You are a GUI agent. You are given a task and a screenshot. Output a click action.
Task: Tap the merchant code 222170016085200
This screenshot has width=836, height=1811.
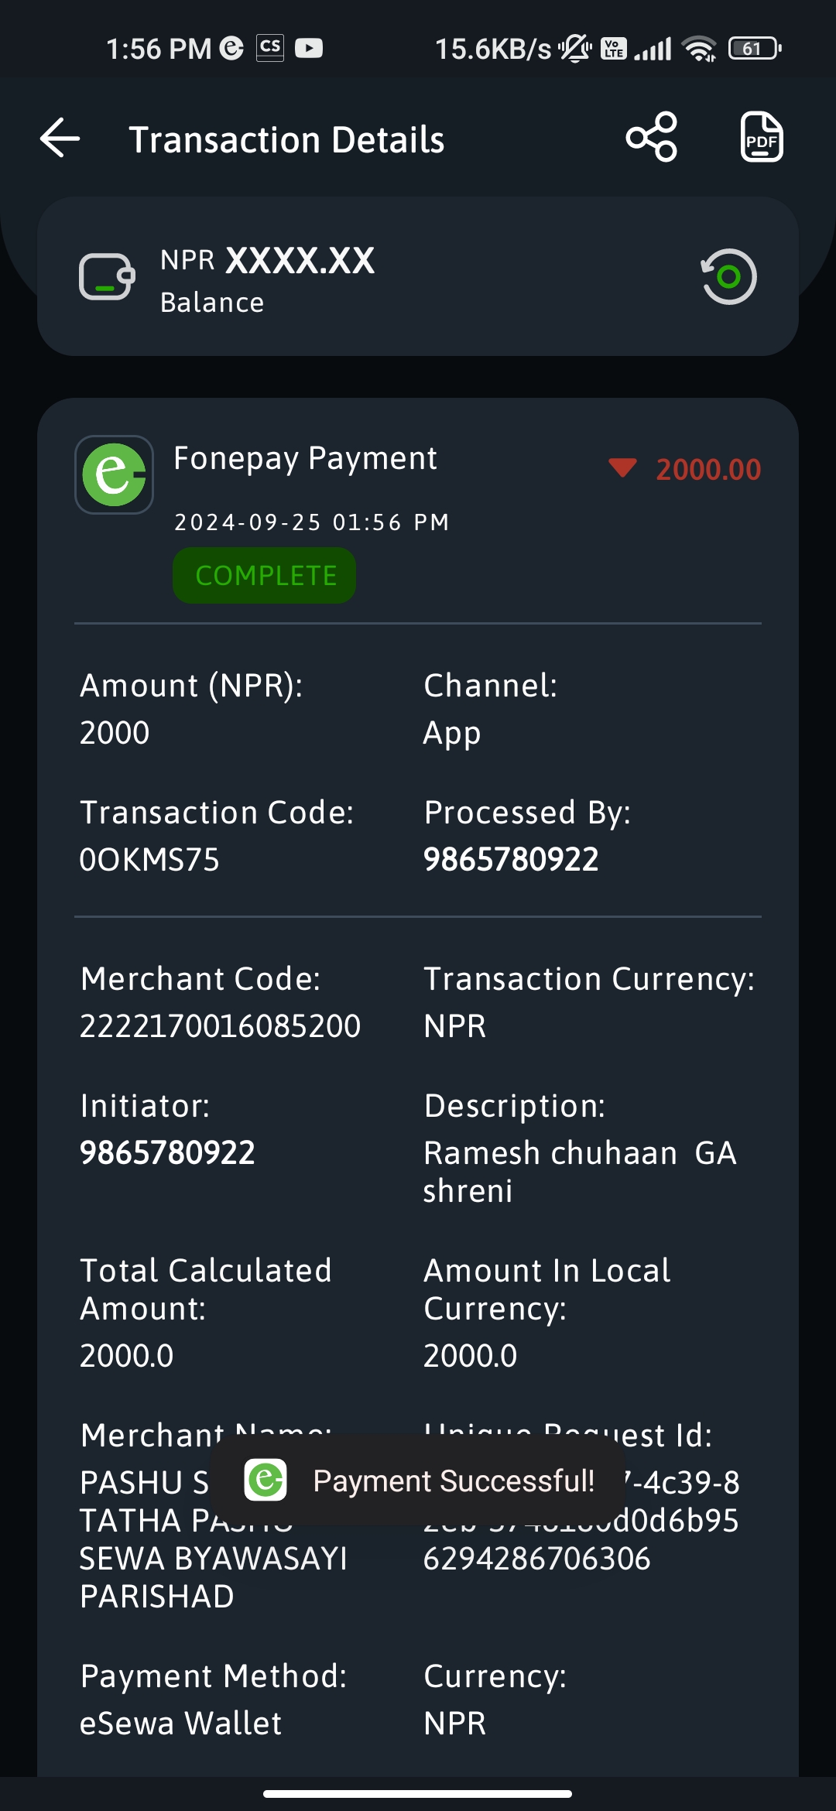[x=221, y=1026]
